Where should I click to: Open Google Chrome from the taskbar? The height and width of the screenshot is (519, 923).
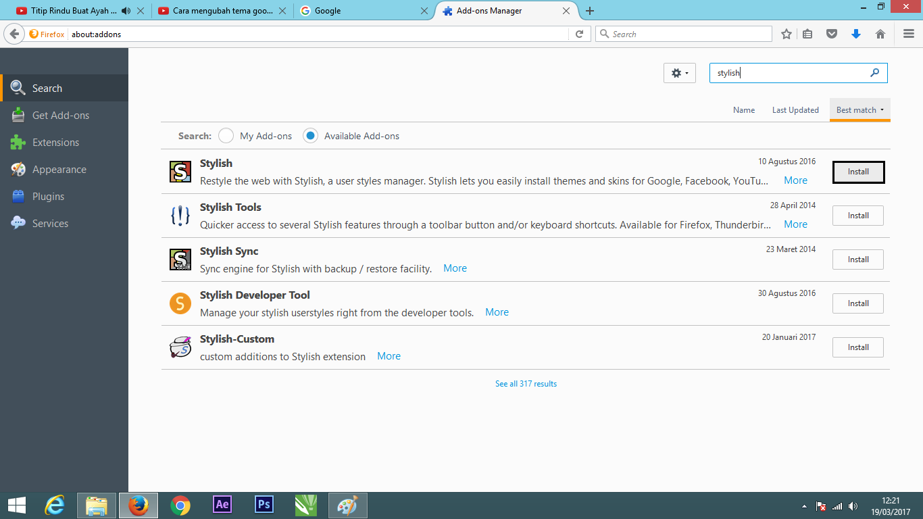(x=180, y=505)
